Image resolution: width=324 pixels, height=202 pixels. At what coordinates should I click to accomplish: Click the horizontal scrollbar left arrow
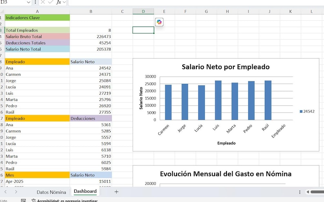click(308, 192)
